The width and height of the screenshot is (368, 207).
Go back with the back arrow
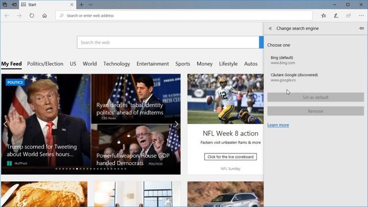pos(6,16)
